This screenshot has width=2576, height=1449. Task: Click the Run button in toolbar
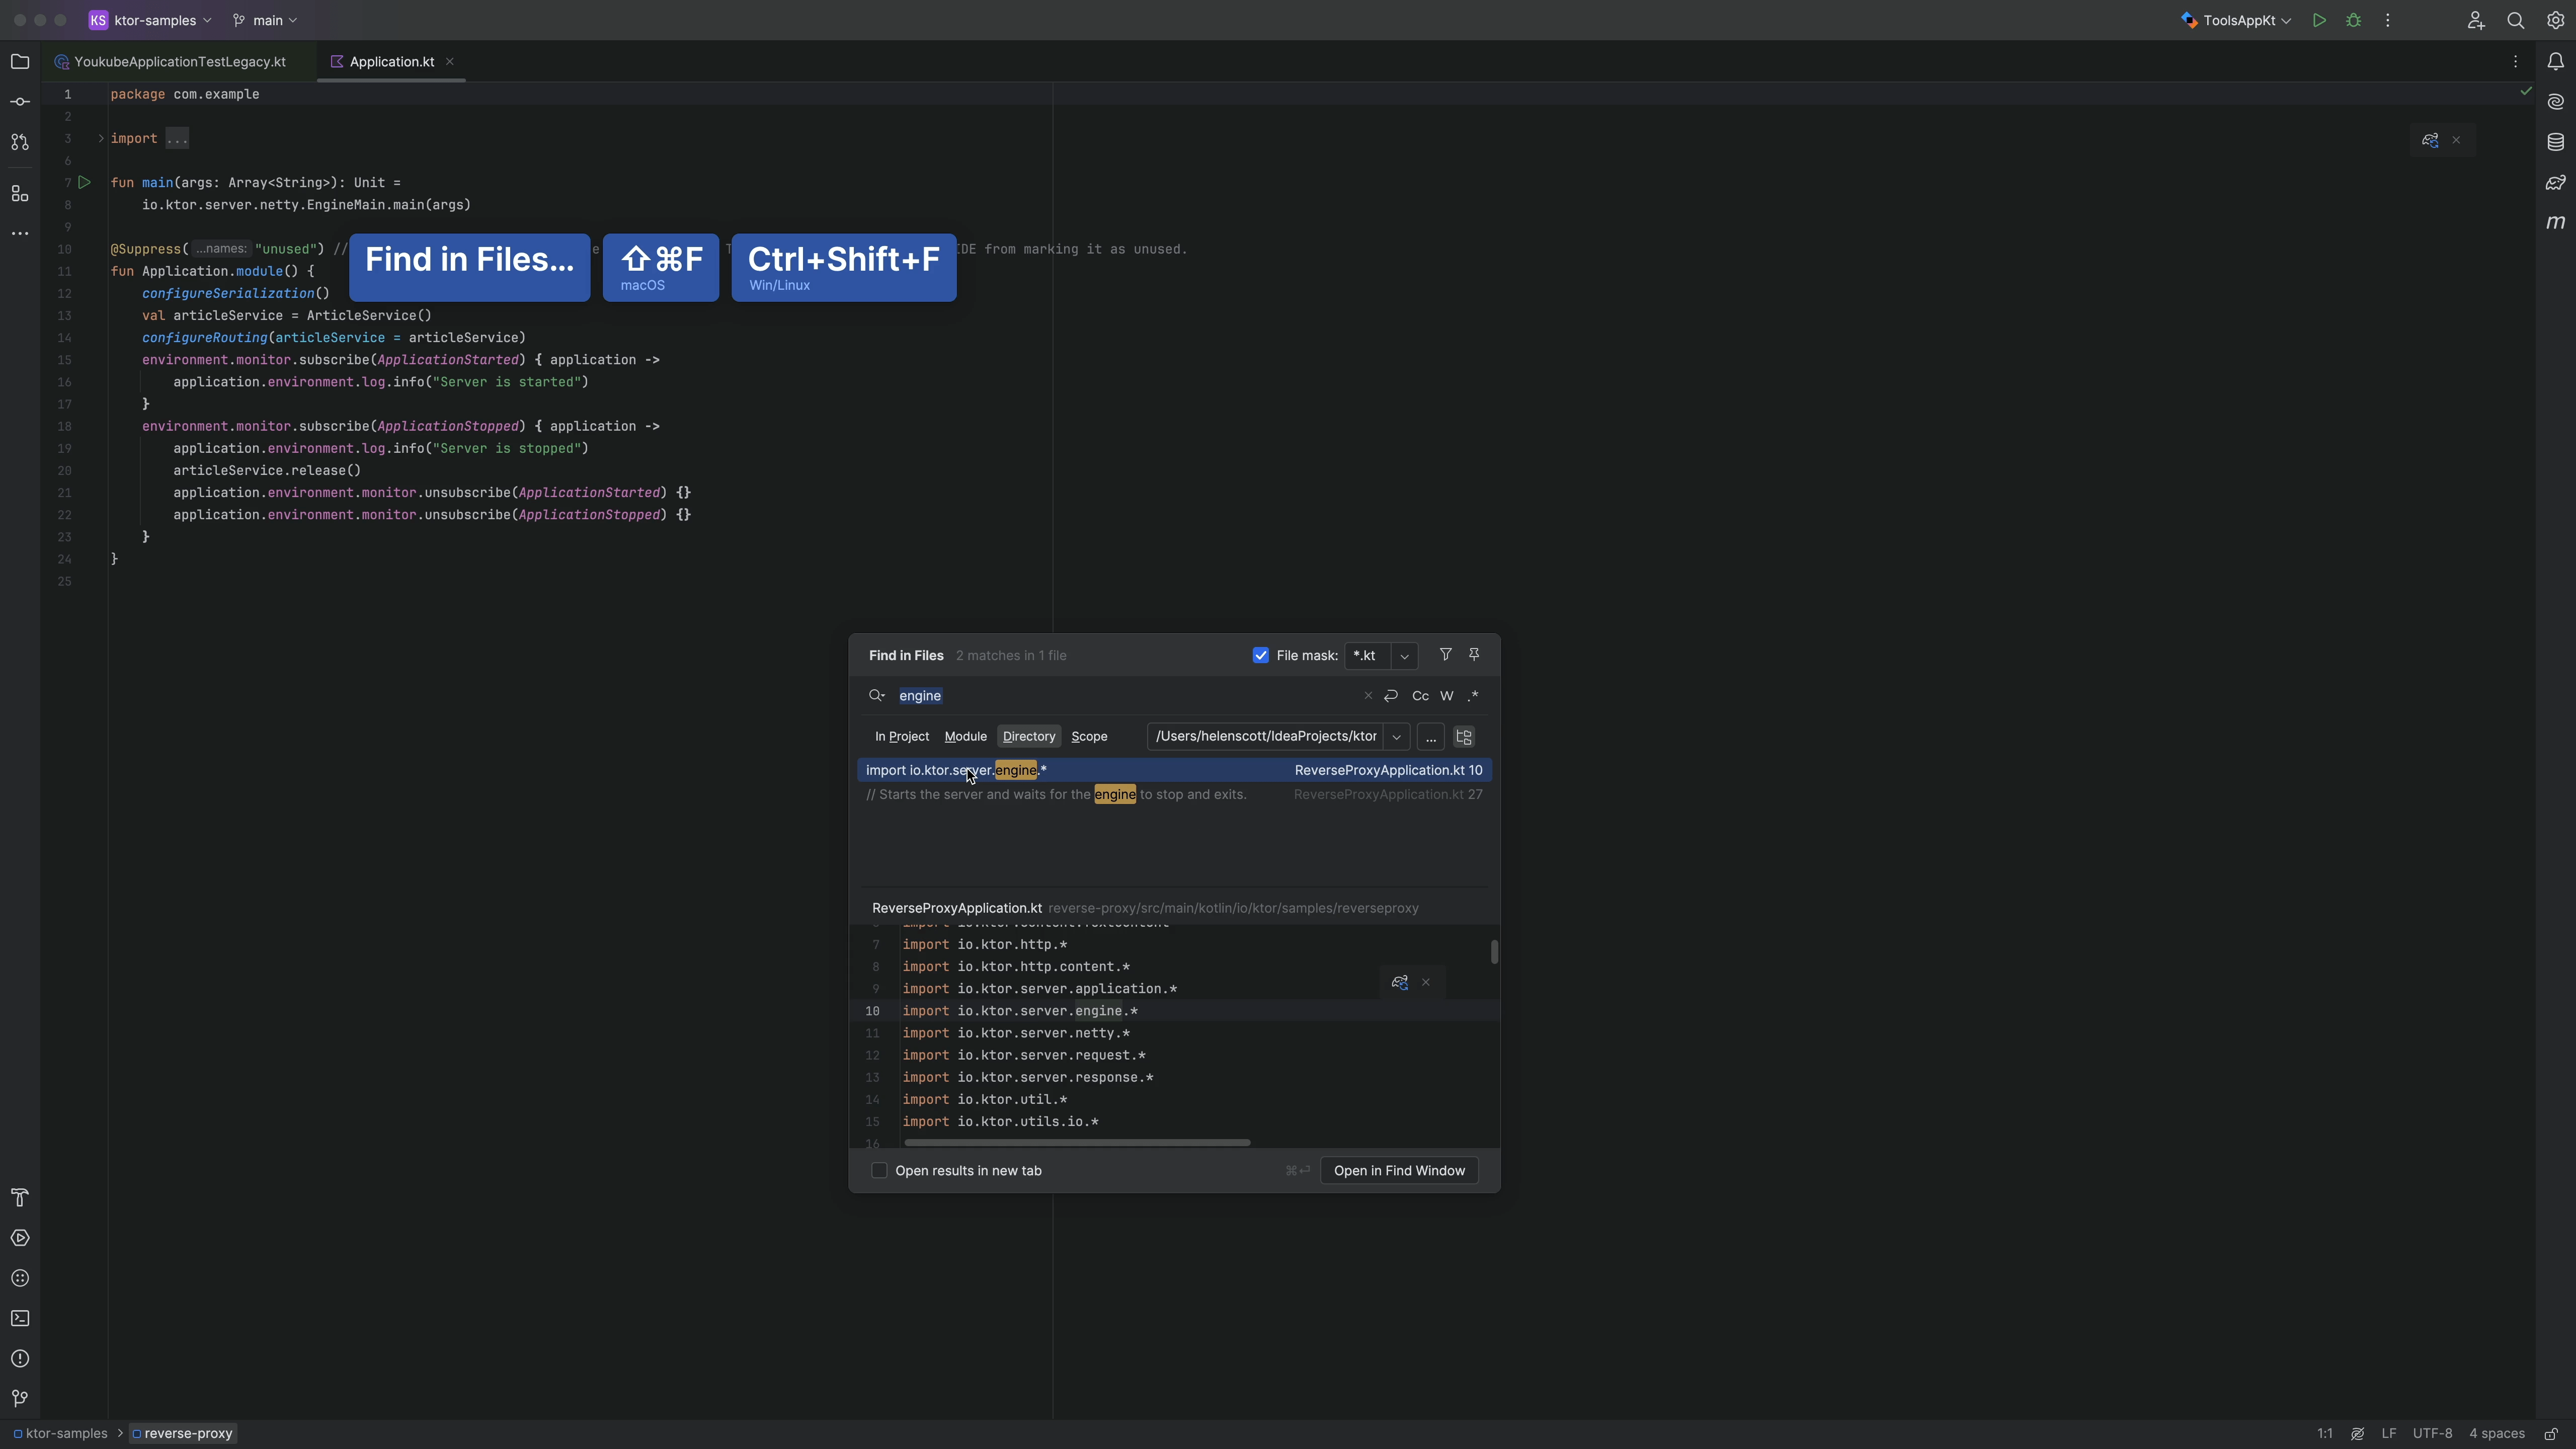click(x=2319, y=20)
